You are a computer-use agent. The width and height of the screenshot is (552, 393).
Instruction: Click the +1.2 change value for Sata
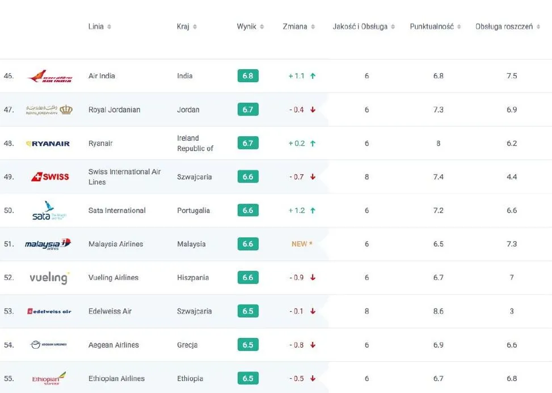point(297,211)
